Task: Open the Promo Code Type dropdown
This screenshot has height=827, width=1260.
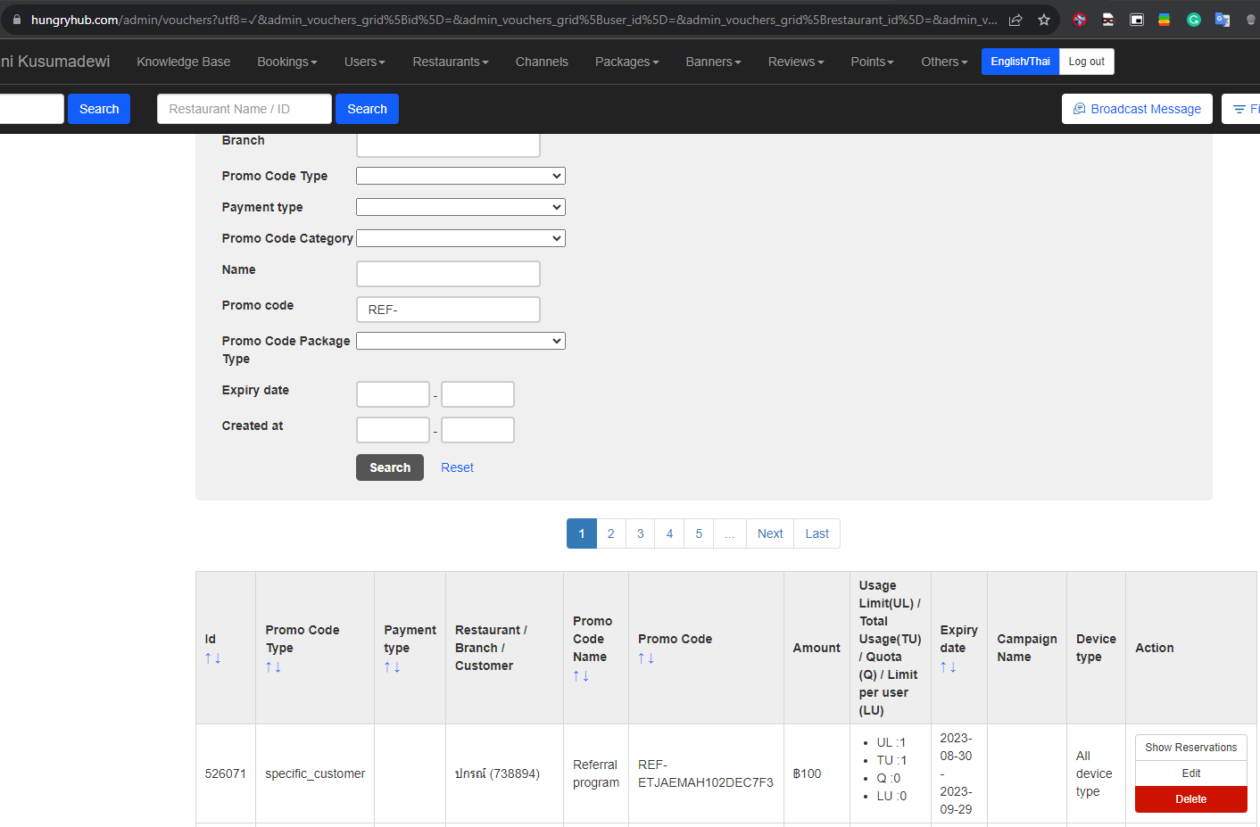Action: (x=460, y=176)
